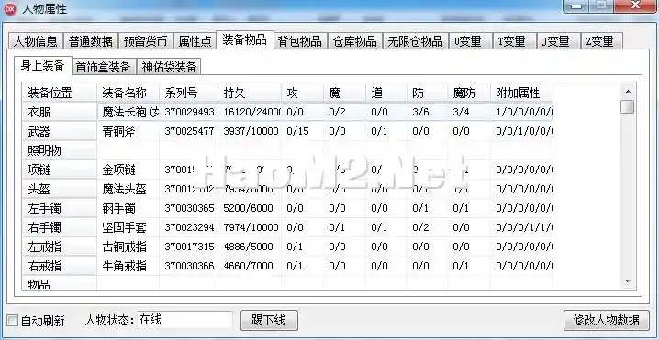Screen dimensions: 659x340
Task: Select the 照明物 row header
Action: (60, 150)
